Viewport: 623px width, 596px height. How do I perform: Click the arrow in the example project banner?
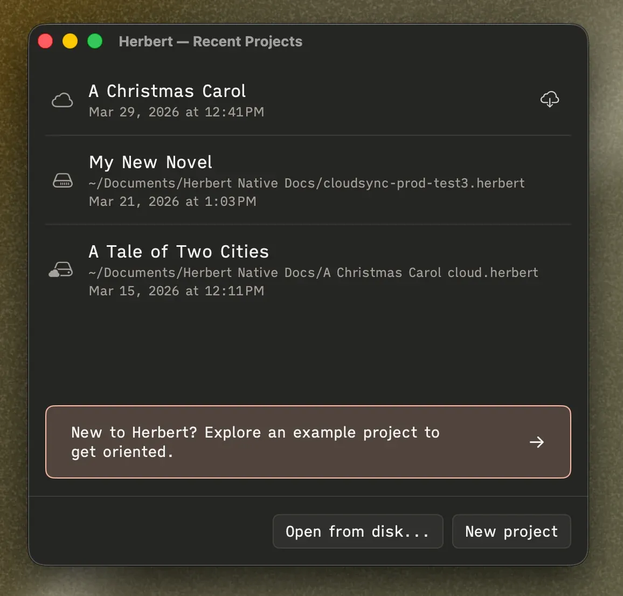(537, 442)
